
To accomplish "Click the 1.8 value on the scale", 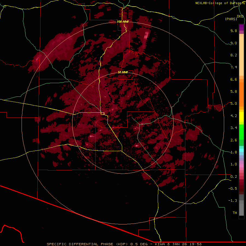I will (x=234, y=152).
